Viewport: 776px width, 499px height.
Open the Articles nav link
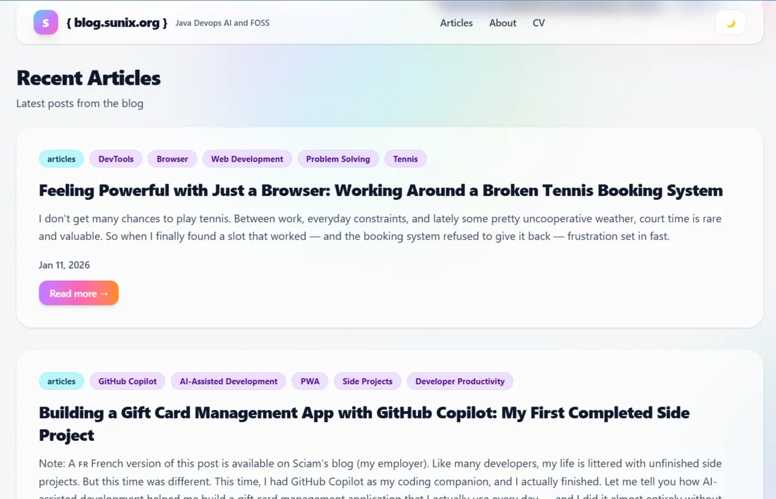[457, 23]
